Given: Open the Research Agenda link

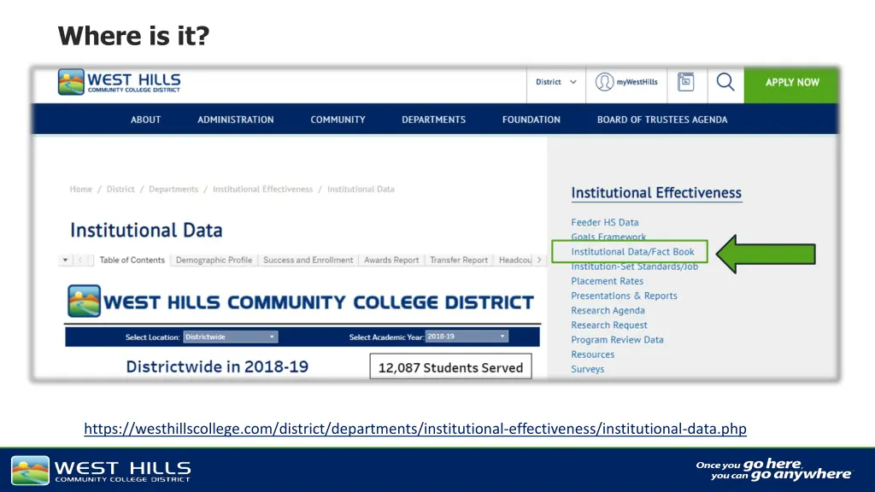Looking at the screenshot, I should pos(608,310).
